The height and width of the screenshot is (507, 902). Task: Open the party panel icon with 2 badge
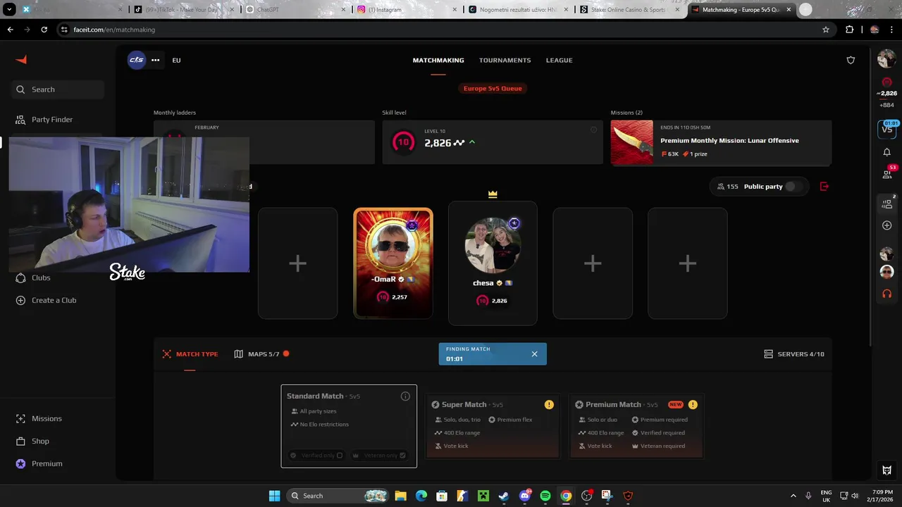[887, 204]
